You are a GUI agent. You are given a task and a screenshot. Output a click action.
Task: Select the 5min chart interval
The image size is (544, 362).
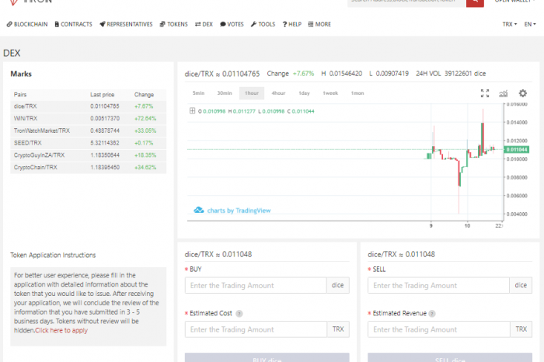(198, 93)
